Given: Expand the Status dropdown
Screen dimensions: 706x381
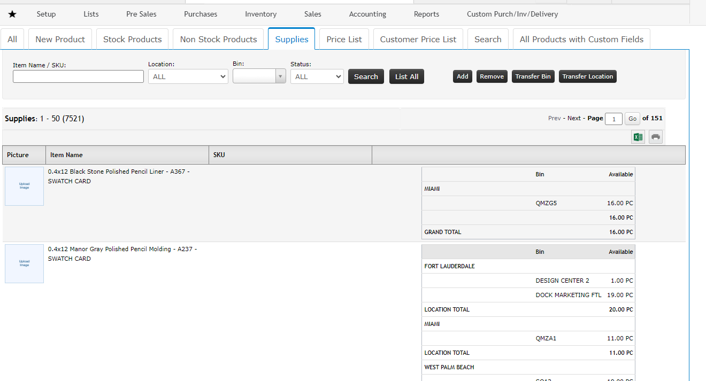Looking at the screenshot, I should pyautogui.click(x=317, y=76).
